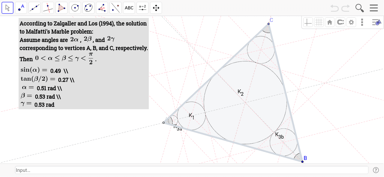This screenshot has height=177, width=384.
Task: Open point capturing magnet options
Action: [x=340, y=22]
